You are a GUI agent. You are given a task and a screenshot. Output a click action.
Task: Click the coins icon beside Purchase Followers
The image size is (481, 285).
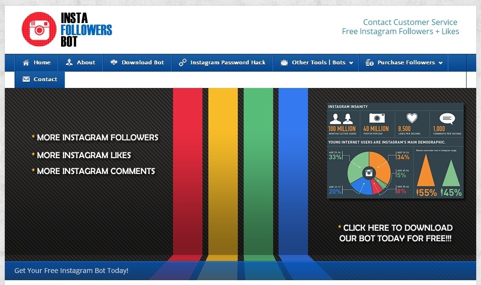[369, 62]
